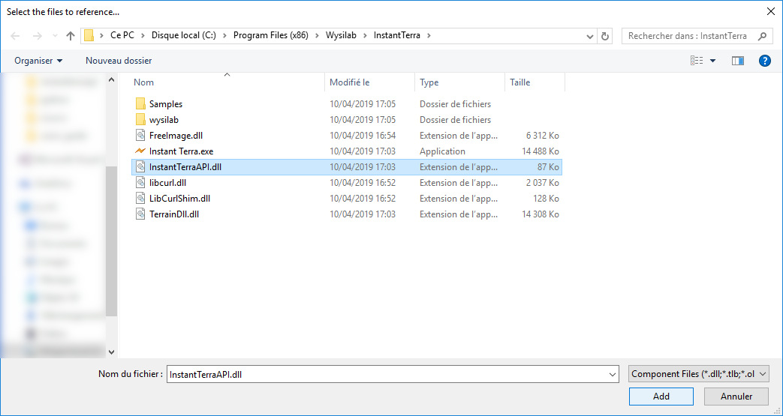The height and width of the screenshot is (416, 783).
Task: Select Program Files (x86) breadcrumb
Action: pos(271,35)
